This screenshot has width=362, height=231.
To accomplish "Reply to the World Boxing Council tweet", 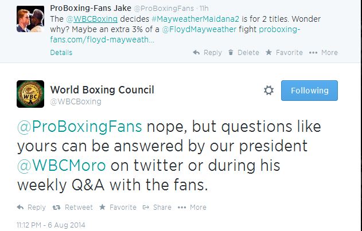I will pyautogui.click(x=32, y=207).
